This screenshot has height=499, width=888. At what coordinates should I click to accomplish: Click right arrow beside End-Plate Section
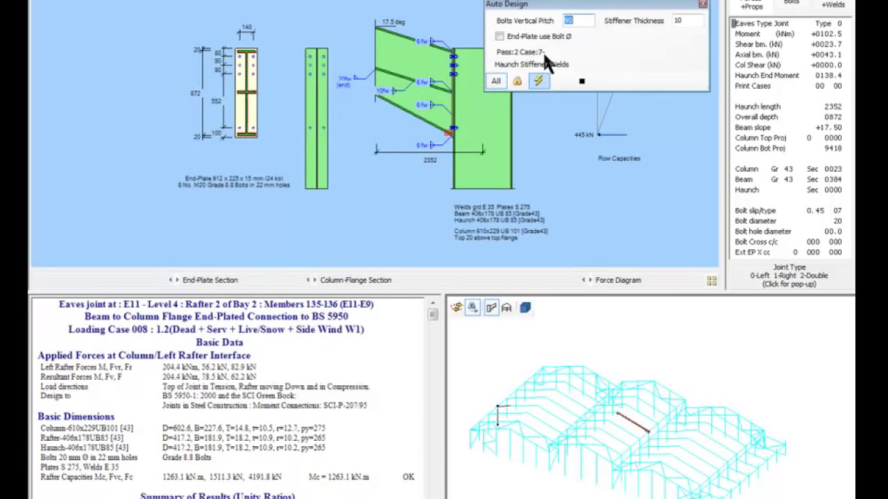click(176, 280)
